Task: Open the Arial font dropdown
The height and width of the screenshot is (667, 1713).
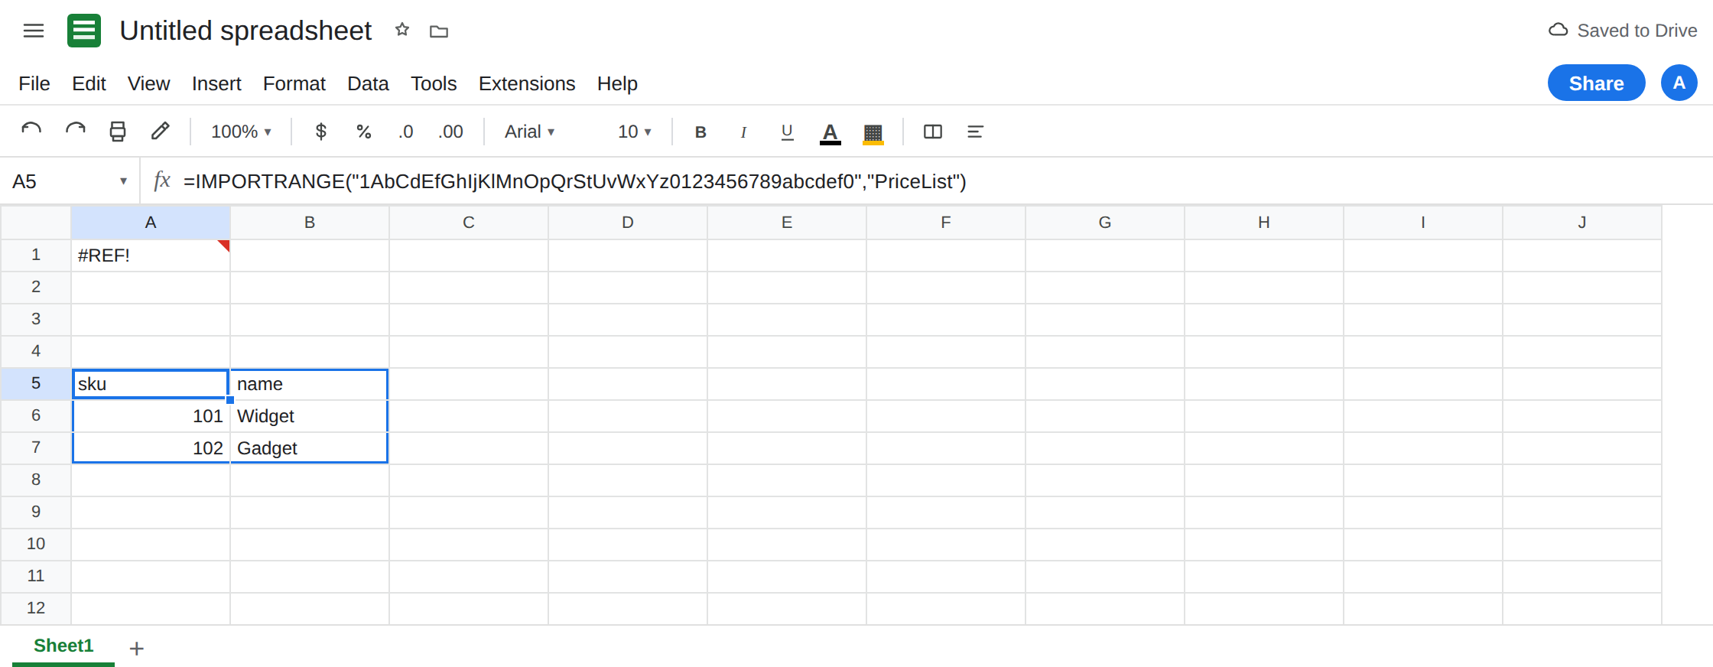Action: click(x=530, y=132)
